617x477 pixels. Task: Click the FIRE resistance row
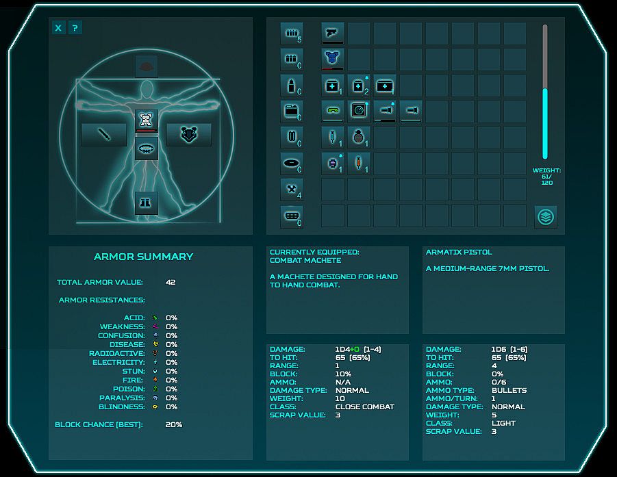pyautogui.click(x=150, y=381)
